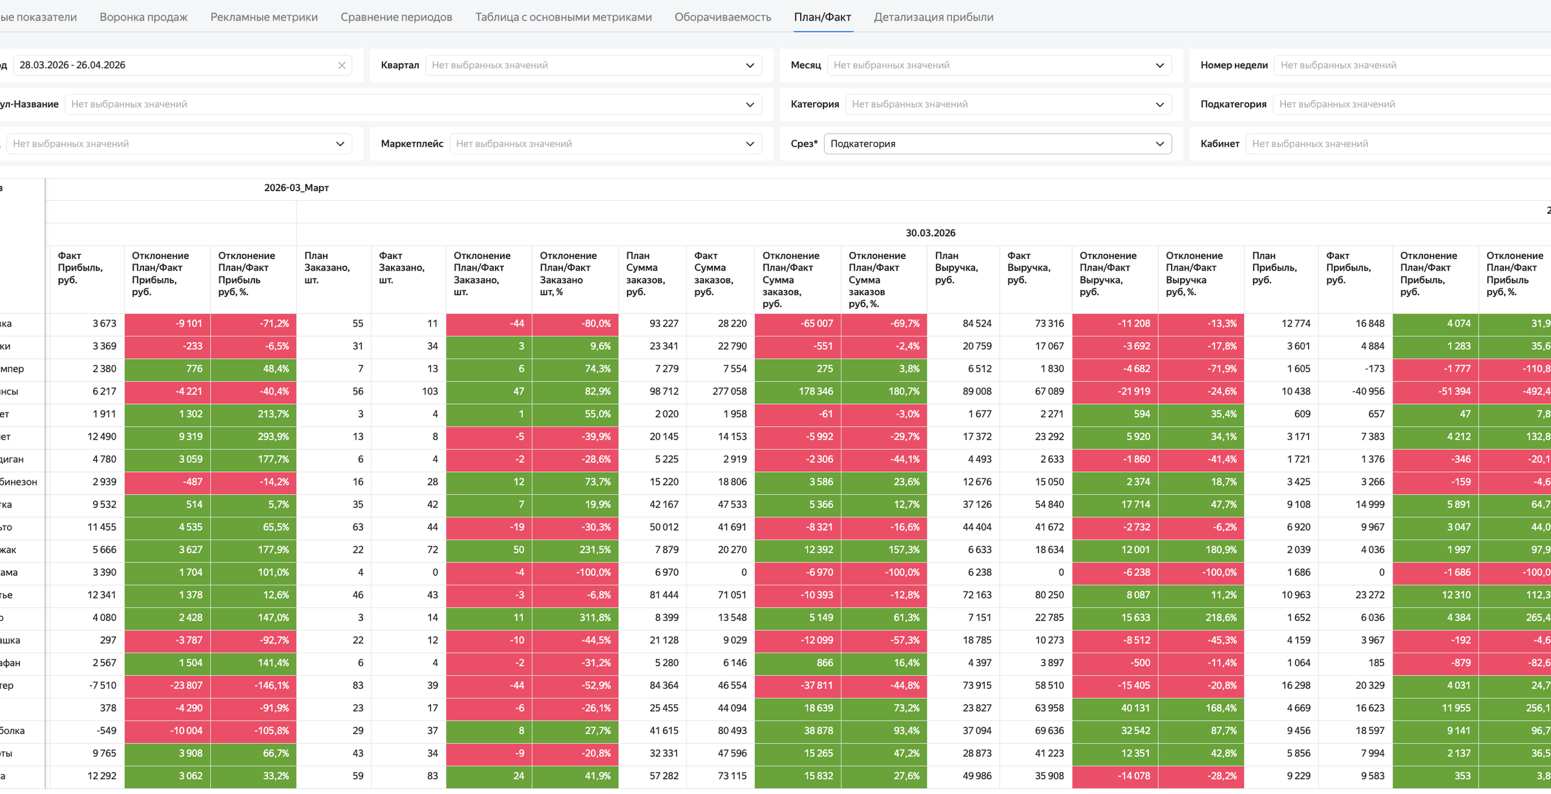1551x794 pixels.
Task: Expand the Маркетплейс dropdown
Action: 606,144
